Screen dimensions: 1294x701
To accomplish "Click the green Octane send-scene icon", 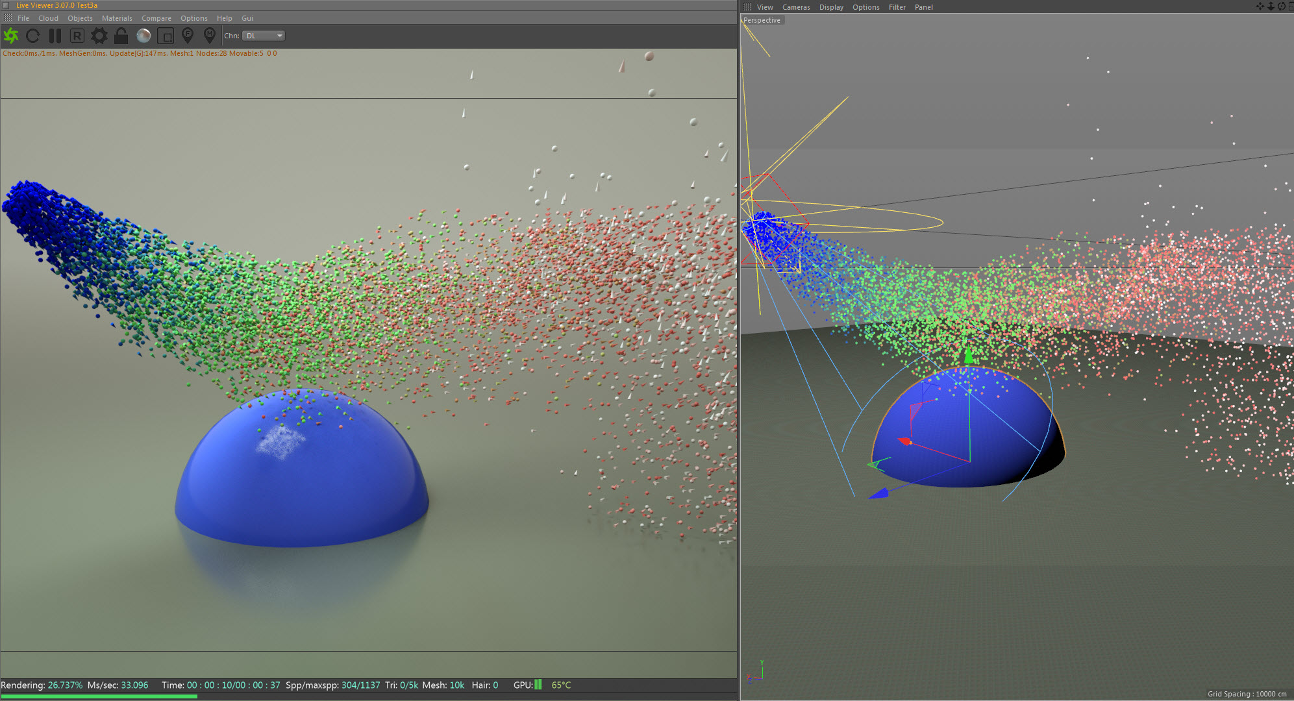I will click(x=11, y=36).
